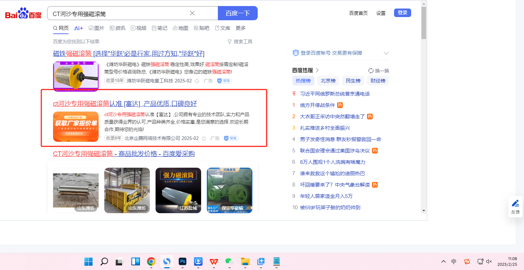Expand the 登录百度帐号 banner chevron
Viewport: 524px width, 270px height.
coord(386,53)
